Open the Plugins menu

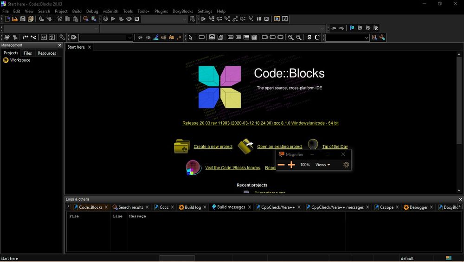[x=161, y=11]
